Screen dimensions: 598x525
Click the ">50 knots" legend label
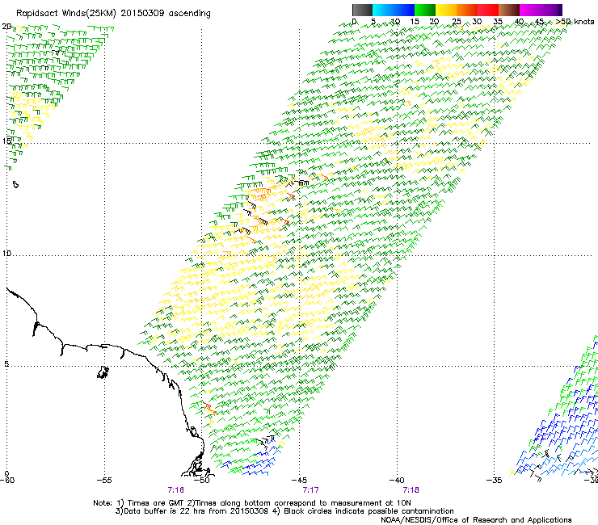[575, 22]
